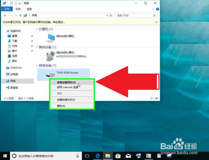Image resolution: width=209 pixels, height=160 pixels.
Task: Open File Explorer taskbar icon
Action: [108, 156]
